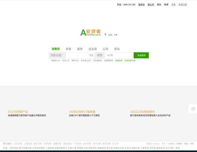Click the 登录 login link
The width and height of the screenshot is (197, 152).
tap(173, 5)
